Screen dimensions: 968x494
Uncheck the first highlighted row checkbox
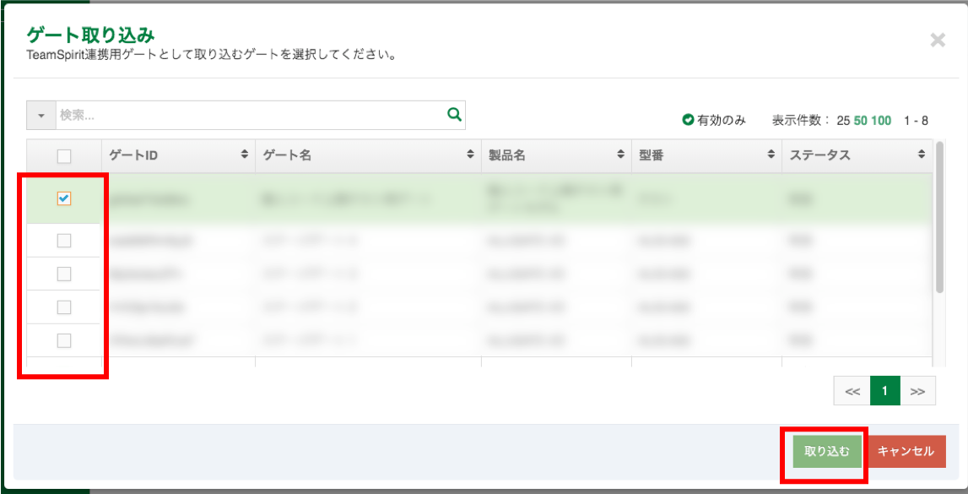(64, 198)
